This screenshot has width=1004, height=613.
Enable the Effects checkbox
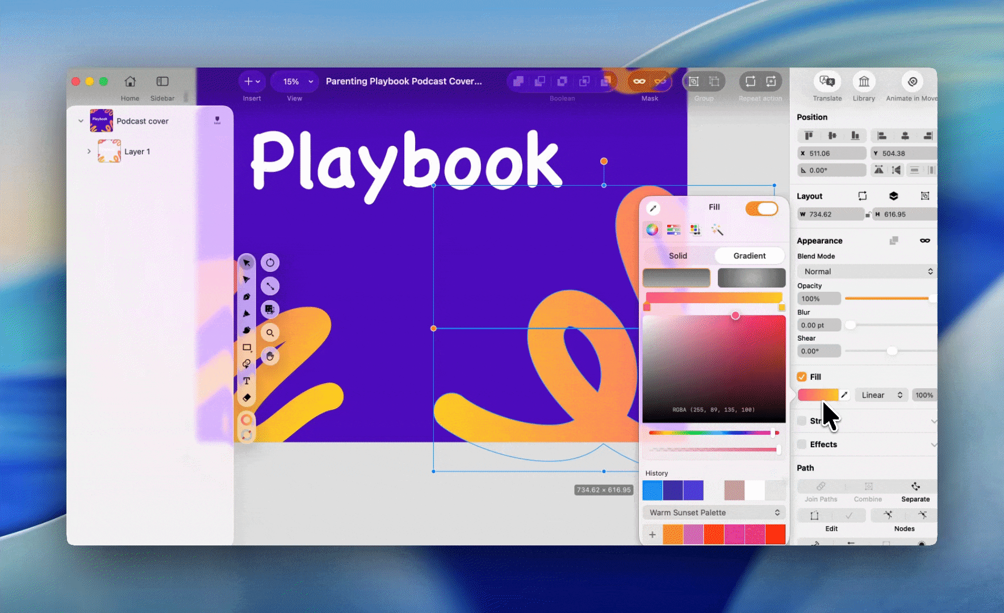click(x=802, y=444)
